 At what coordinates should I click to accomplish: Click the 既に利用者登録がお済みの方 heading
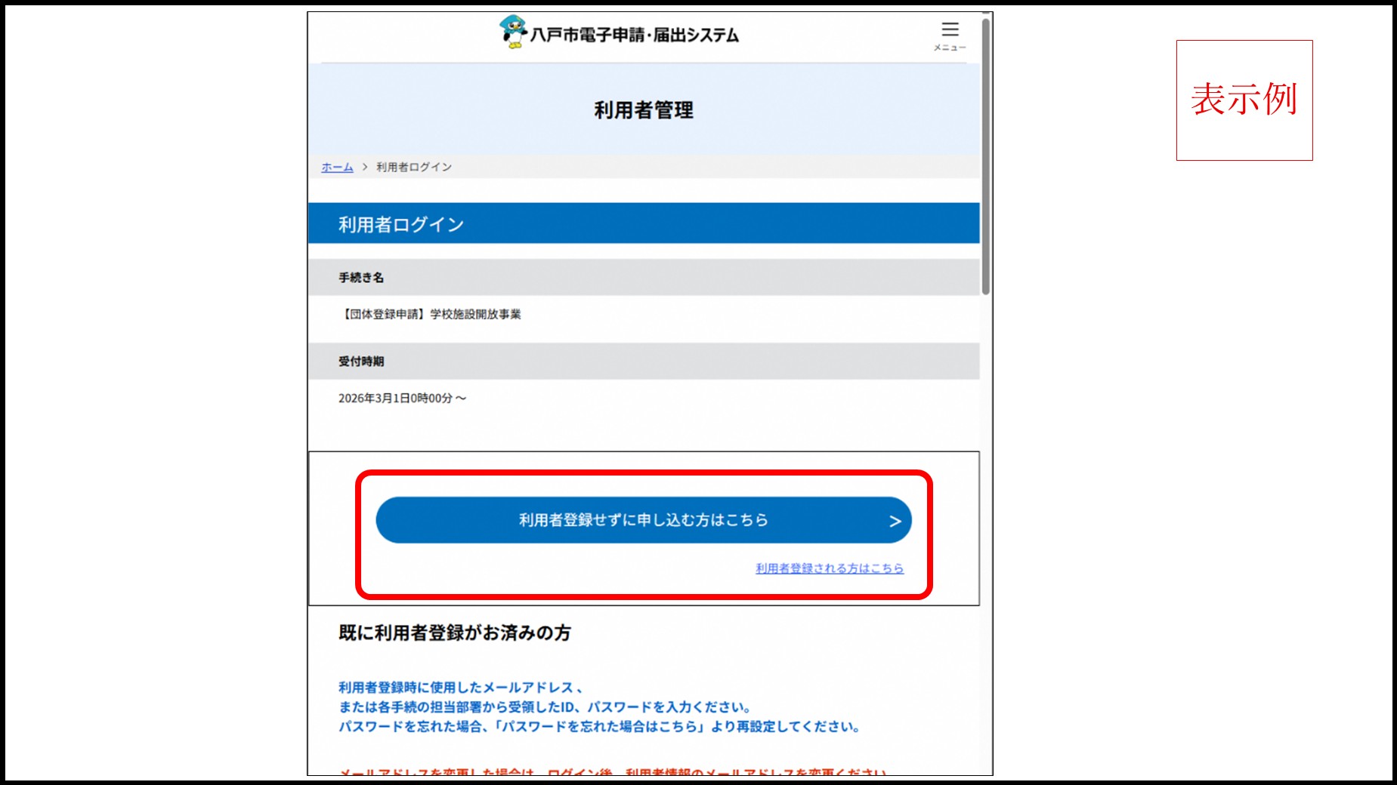(454, 634)
